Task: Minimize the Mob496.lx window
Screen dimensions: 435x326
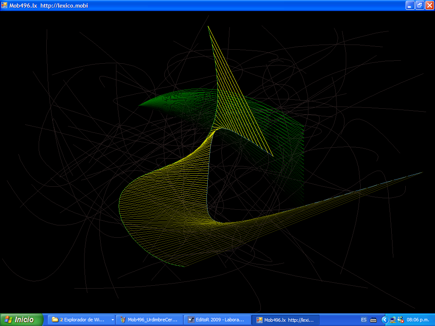Action: pyautogui.click(x=410, y=6)
